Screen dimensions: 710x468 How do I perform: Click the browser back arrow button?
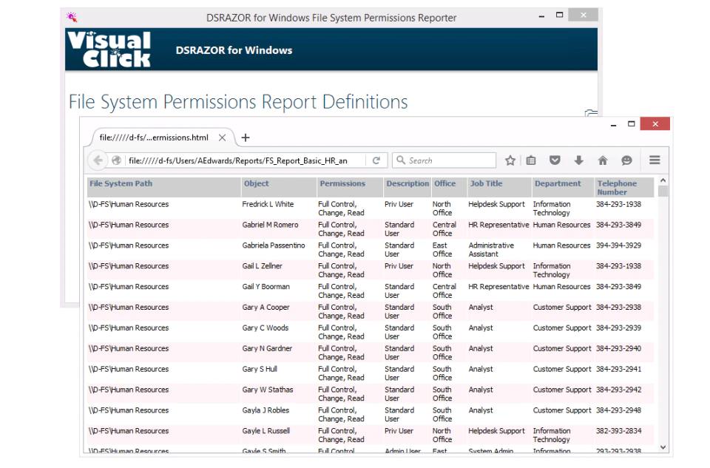coord(98,160)
